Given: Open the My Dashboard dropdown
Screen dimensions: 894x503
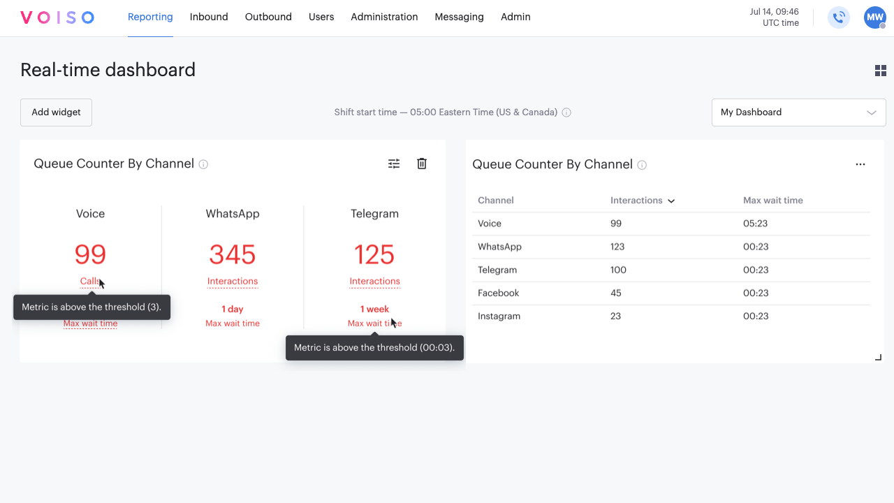Looking at the screenshot, I should click(x=799, y=112).
